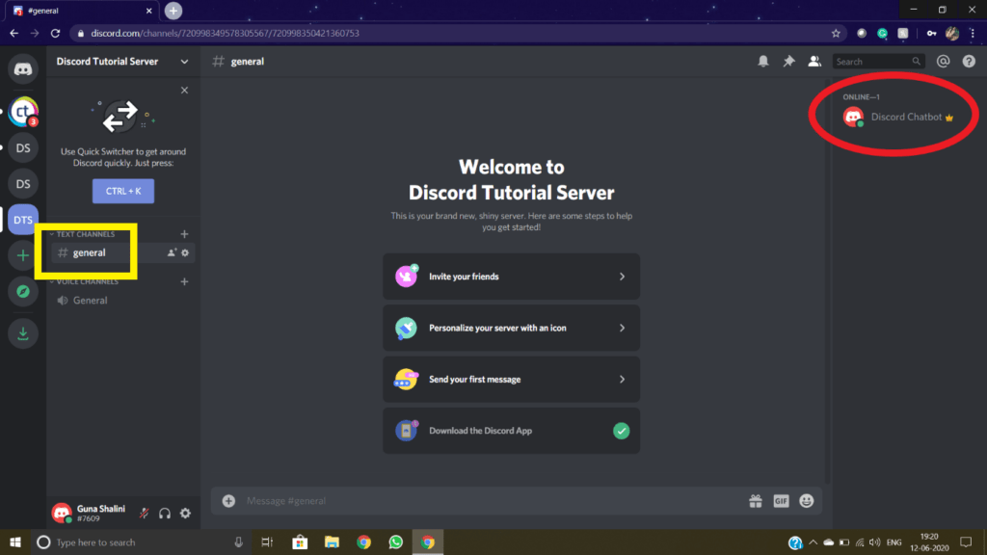Click the Guna Shalini user avatar
987x555 pixels.
[62, 513]
